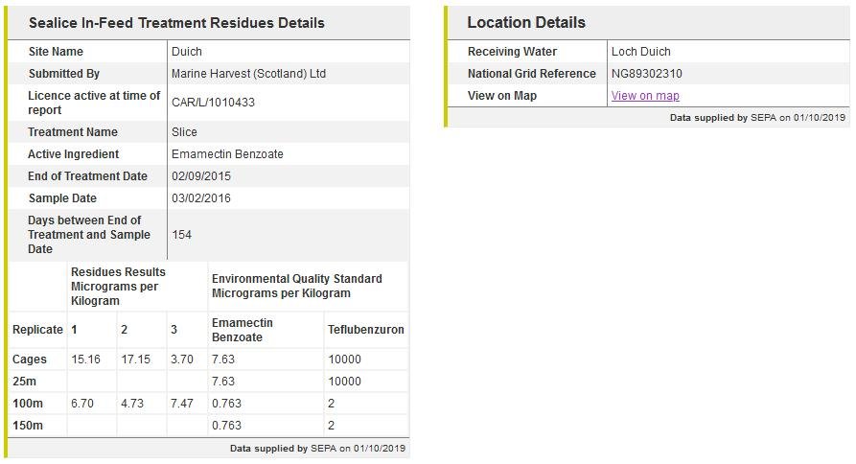Image resolution: width=856 pixels, height=464 pixels.
Task: Select Cages replicate 2 value 17.15
Action: pyautogui.click(x=135, y=360)
